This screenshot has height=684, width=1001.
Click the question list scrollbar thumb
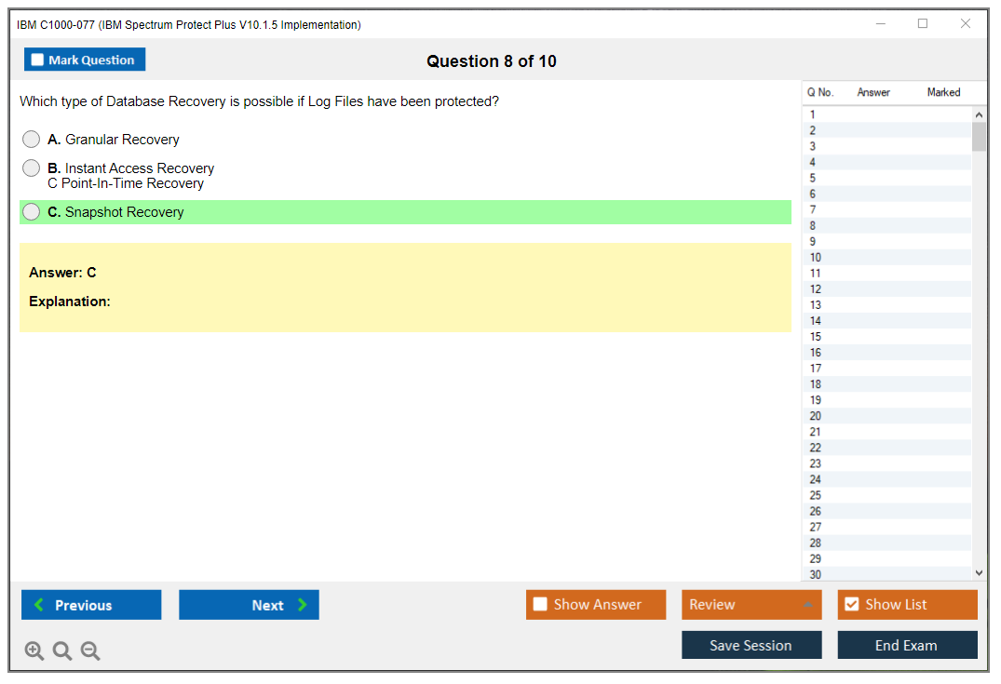coord(979,137)
